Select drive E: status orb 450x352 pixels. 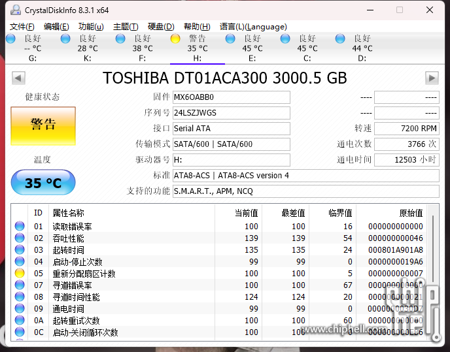pos(230,39)
